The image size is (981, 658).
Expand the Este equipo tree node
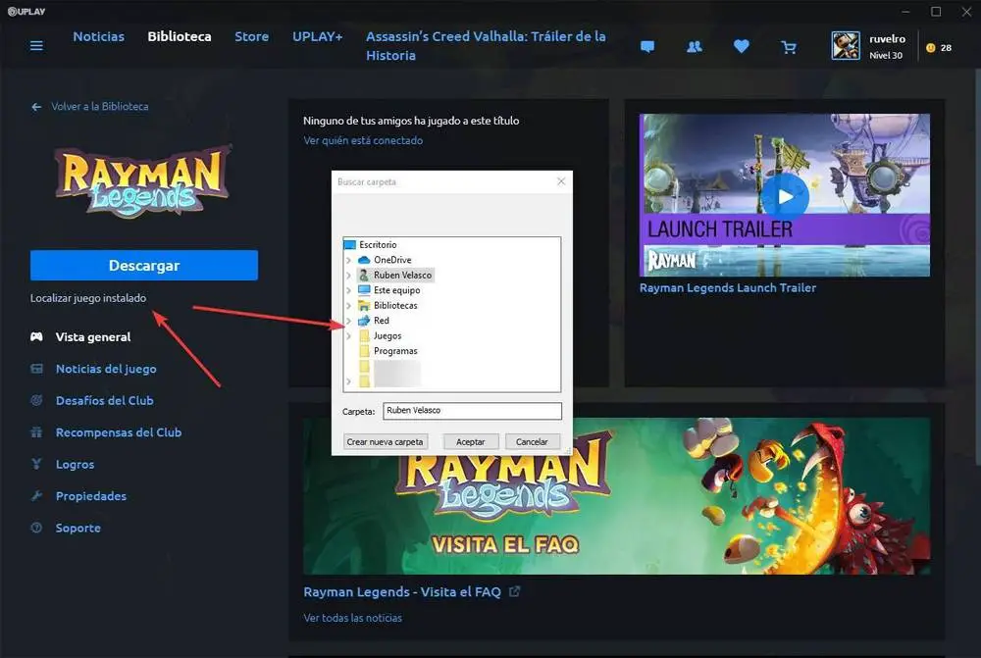[x=348, y=290]
